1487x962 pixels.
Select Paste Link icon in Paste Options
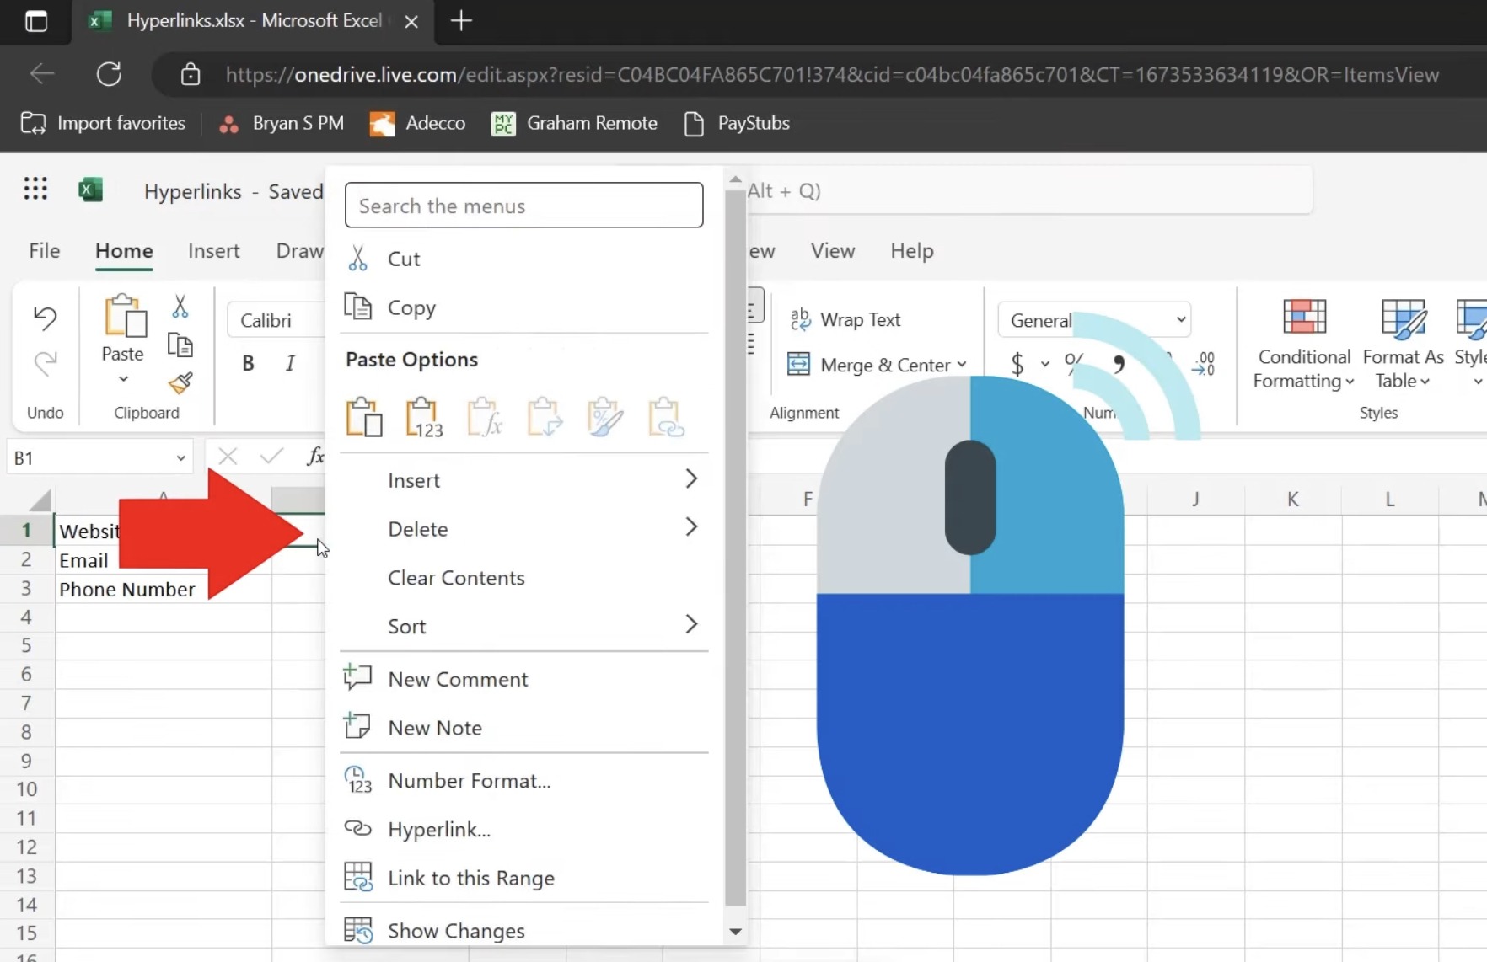[x=666, y=416]
